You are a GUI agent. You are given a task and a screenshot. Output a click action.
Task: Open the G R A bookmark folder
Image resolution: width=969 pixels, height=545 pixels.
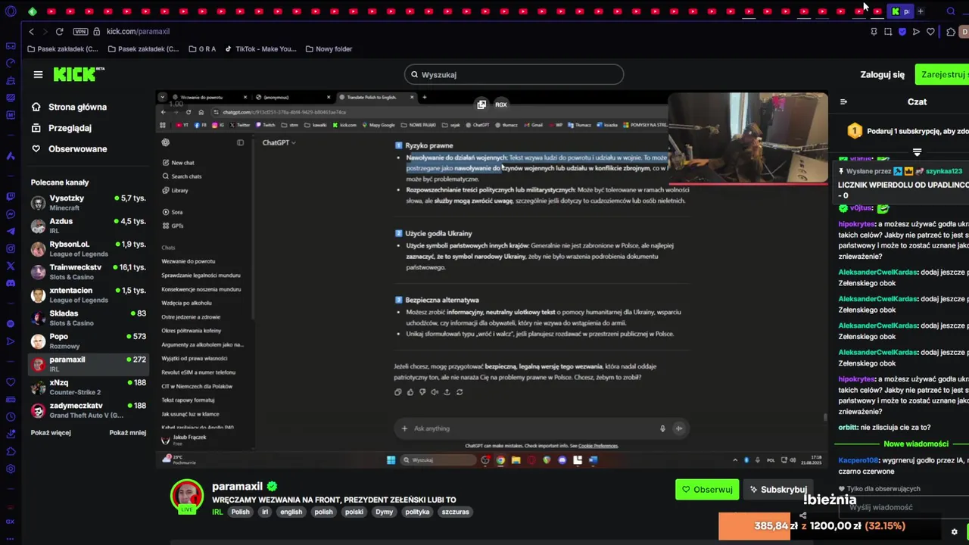[x=202, y=49]
